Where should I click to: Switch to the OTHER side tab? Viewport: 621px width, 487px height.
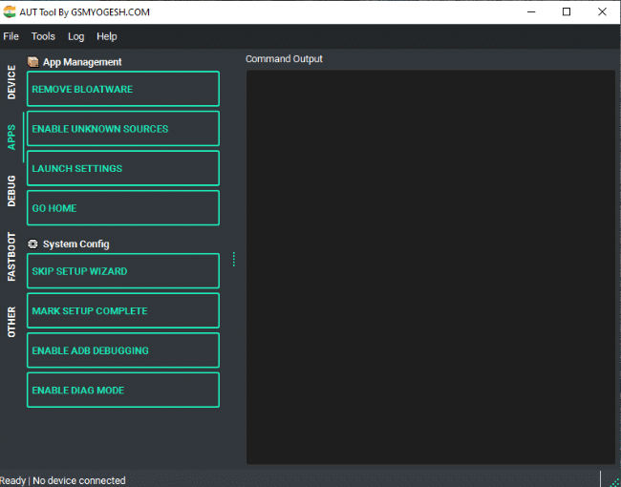(x=11, y=322)
